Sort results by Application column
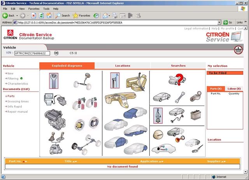The image size is (249, 180). [x=152, y=161]
